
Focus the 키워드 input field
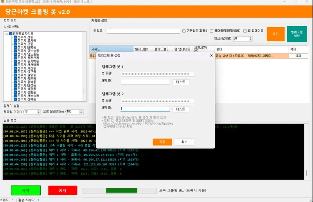click(x=143, y=31)
